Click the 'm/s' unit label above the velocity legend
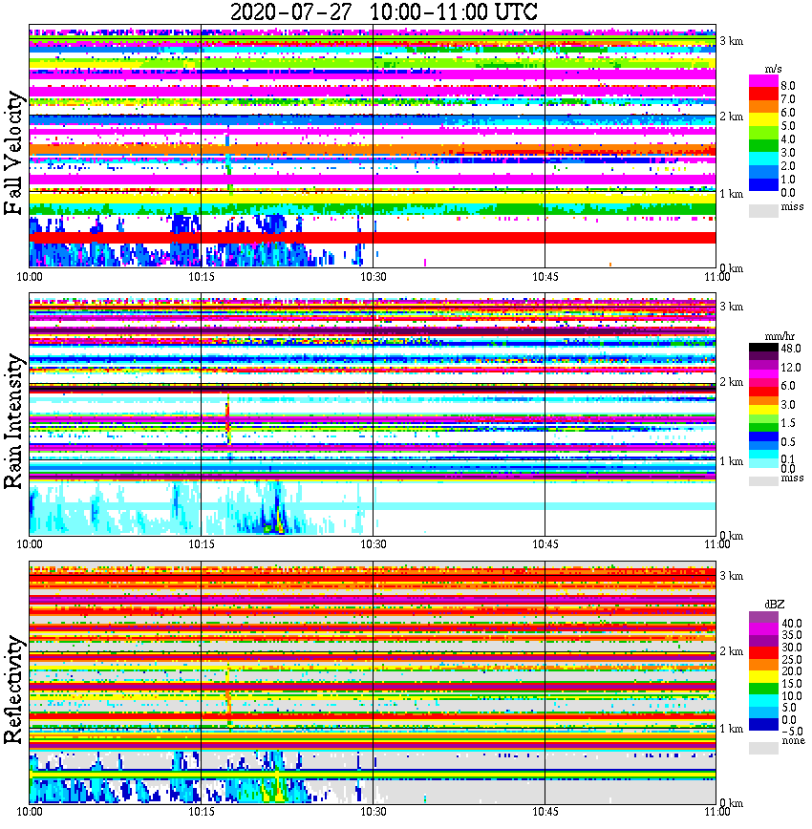Viewport: 812px width, 829px height. pos(773,70)
